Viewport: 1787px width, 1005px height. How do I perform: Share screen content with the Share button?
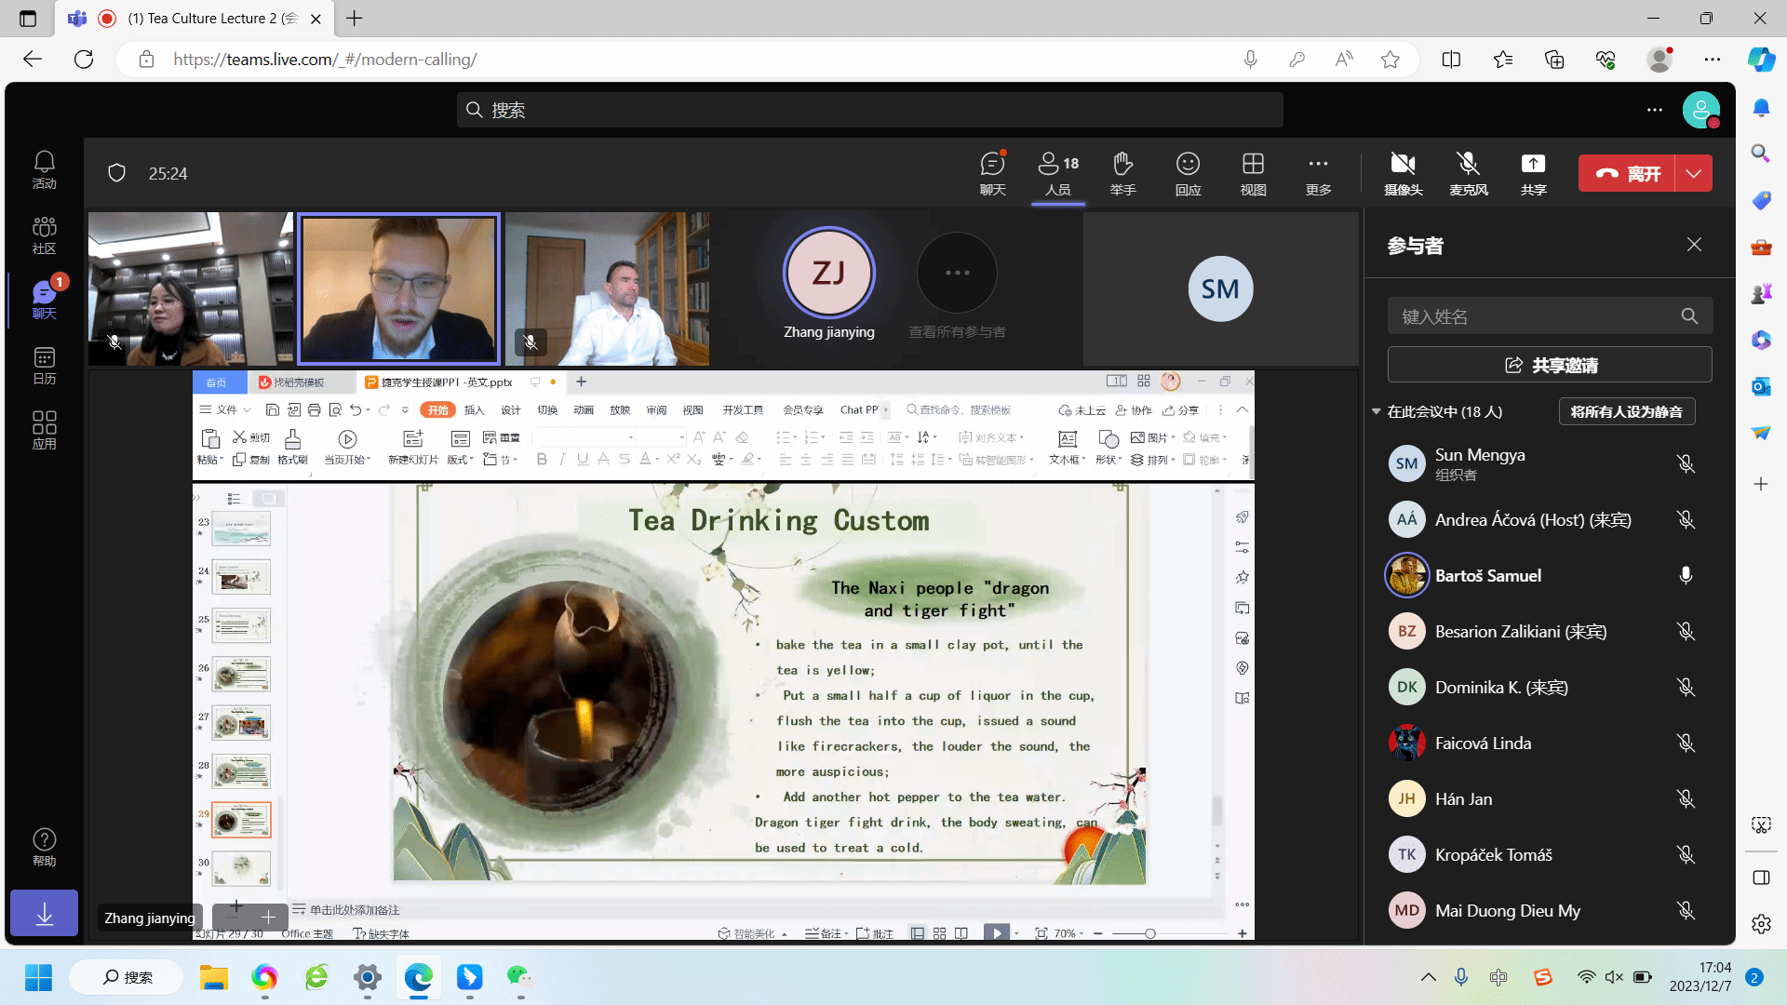click(1533, 173)
